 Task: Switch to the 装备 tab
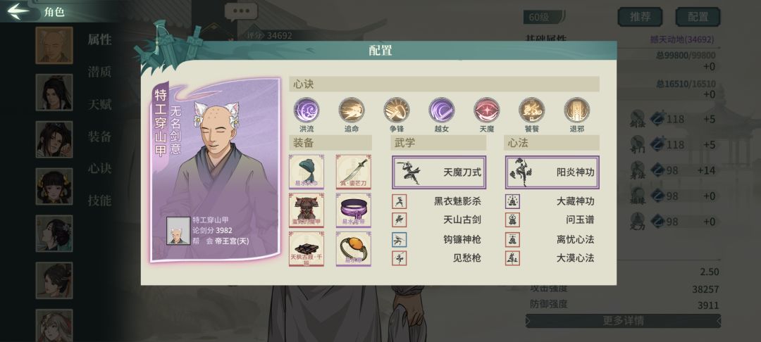tap(99, 137)
